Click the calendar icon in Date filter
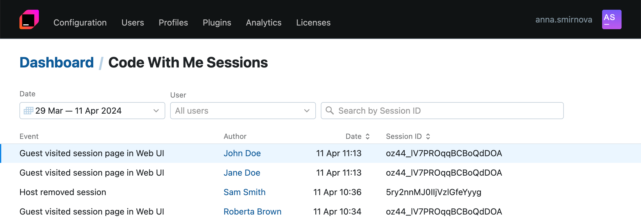This screenshot has height=220, width=641. point(28,111)
